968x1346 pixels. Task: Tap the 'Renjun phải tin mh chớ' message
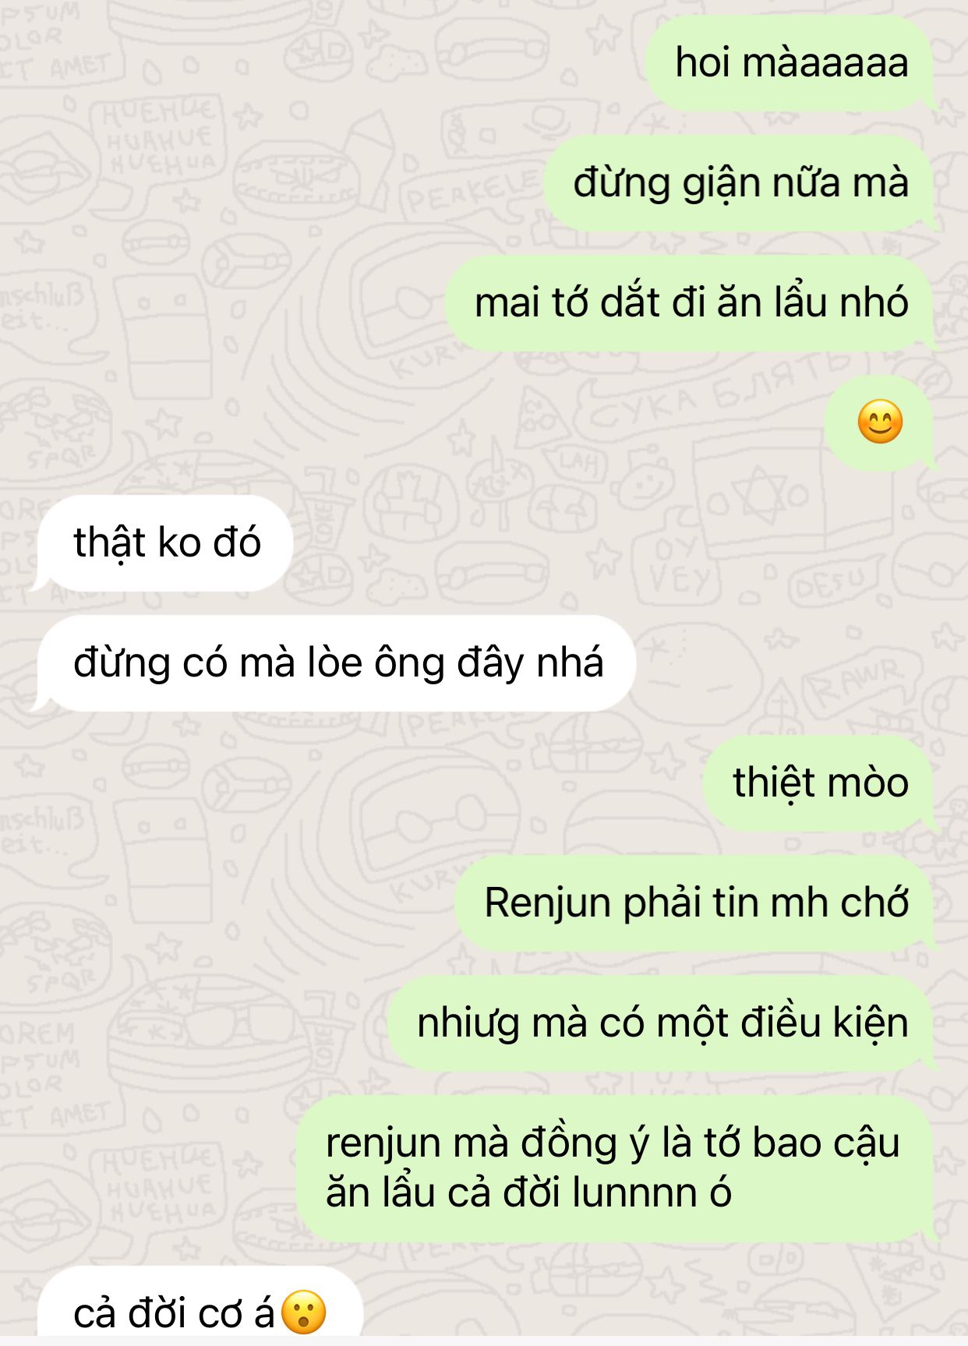pyautogui.click(x=694, y=903)
